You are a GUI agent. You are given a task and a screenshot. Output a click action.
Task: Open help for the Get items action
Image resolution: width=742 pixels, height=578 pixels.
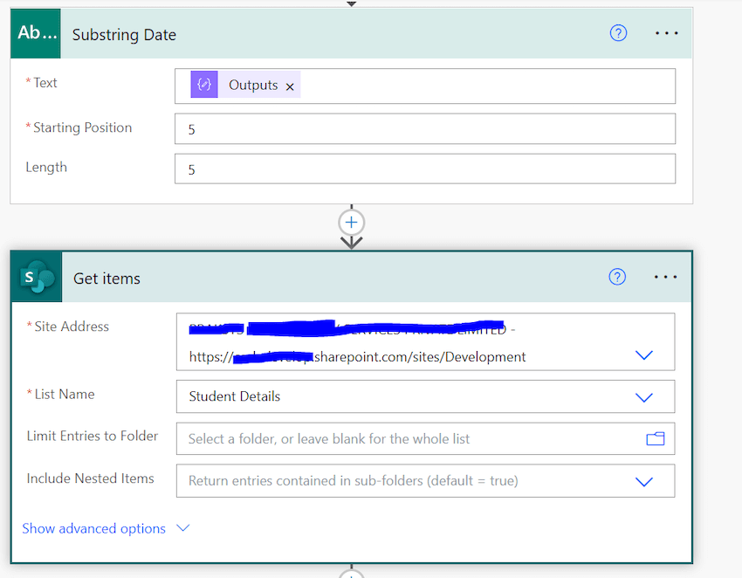point(618,276)
